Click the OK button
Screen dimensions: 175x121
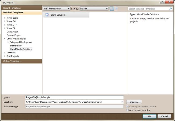click(x=149, y=116)
